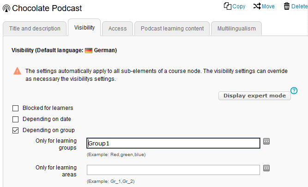Click the podcast icon beside the title
The image size is (308, 187).
[6, 8]
